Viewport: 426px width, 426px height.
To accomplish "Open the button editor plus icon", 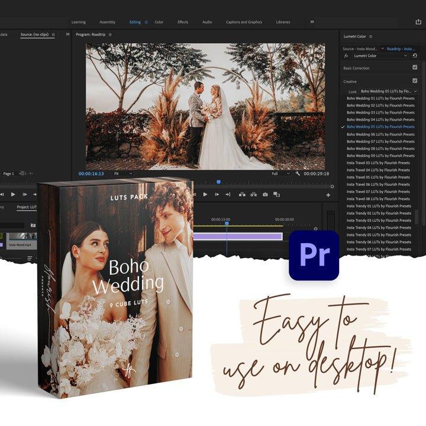I will click(x=328, y=195).
